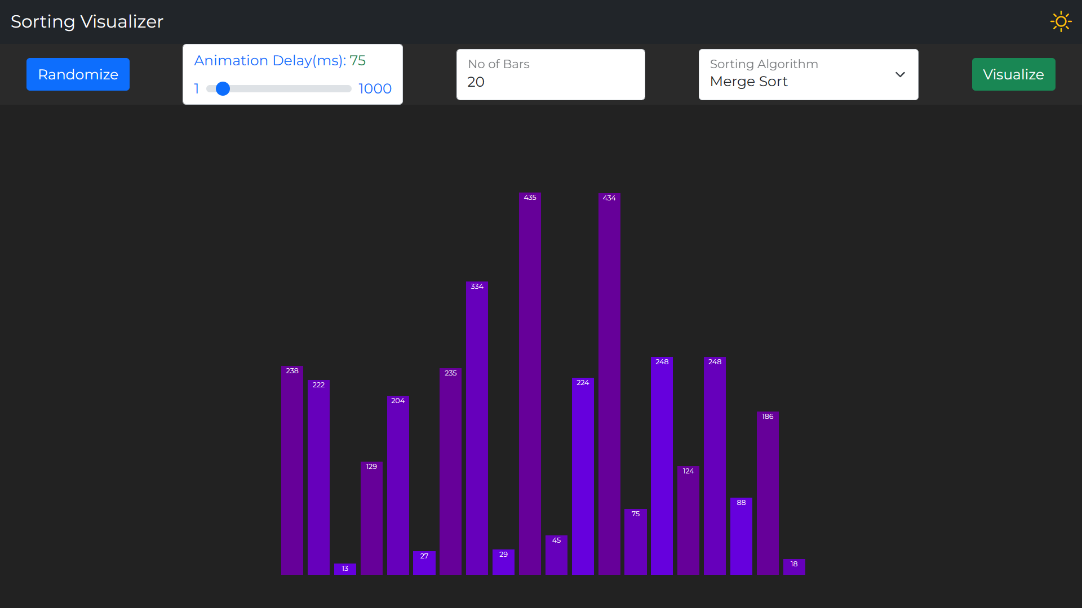This screenshot has height=608, width=1082.
Task: Click the bar labeled 204
Action: pyautogui.click(x=398, y=485)
